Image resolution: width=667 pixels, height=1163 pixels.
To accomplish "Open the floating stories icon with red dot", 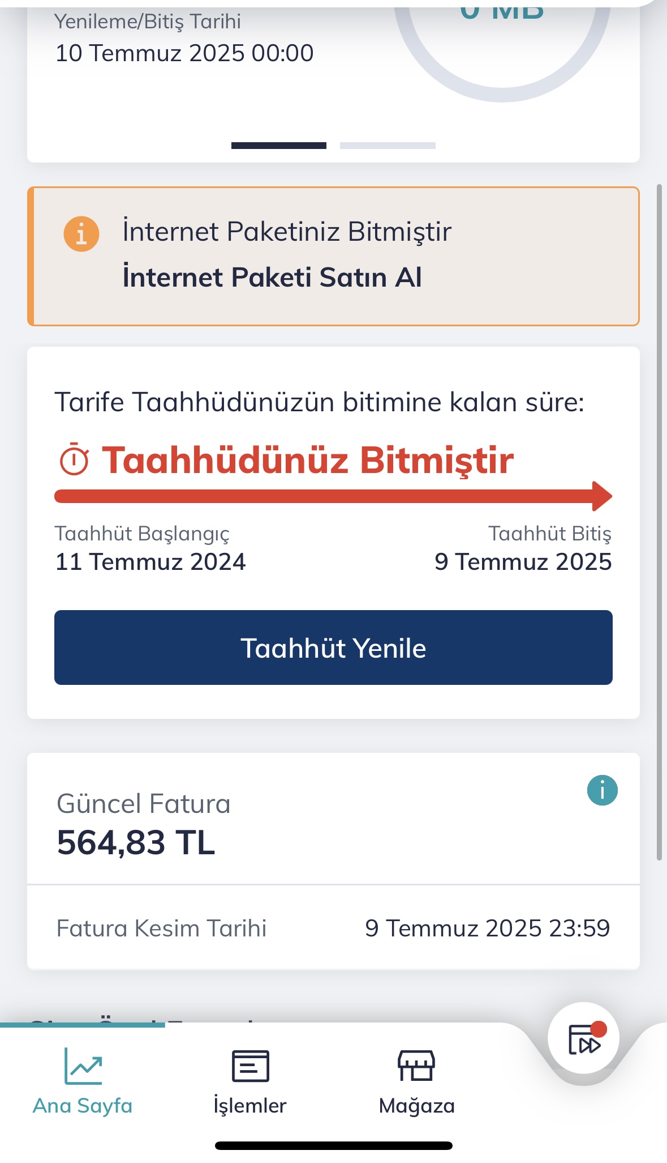I will (x=584, y=1038).
